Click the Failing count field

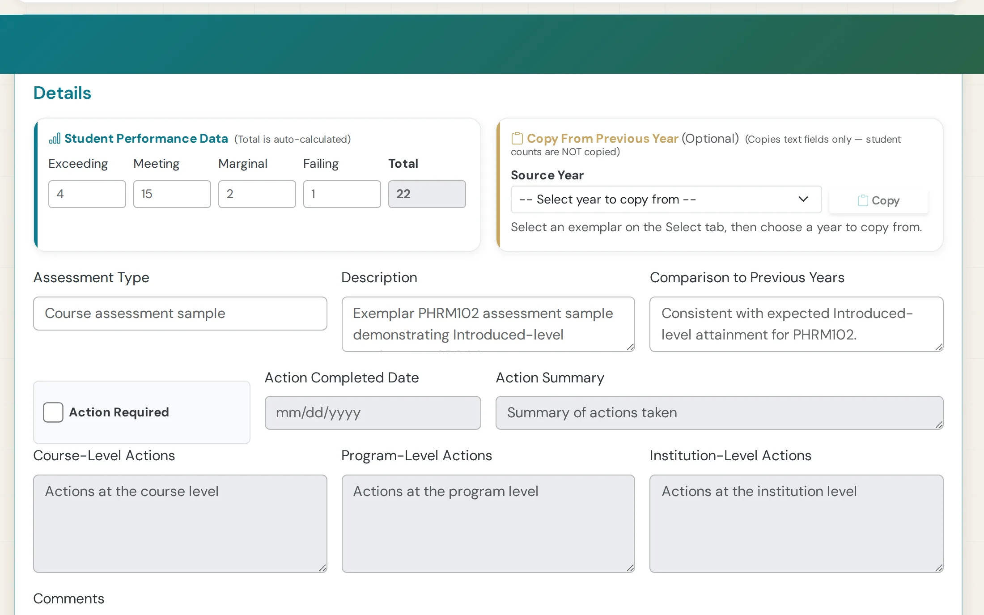pyautogui.click(x=342, y=194)
